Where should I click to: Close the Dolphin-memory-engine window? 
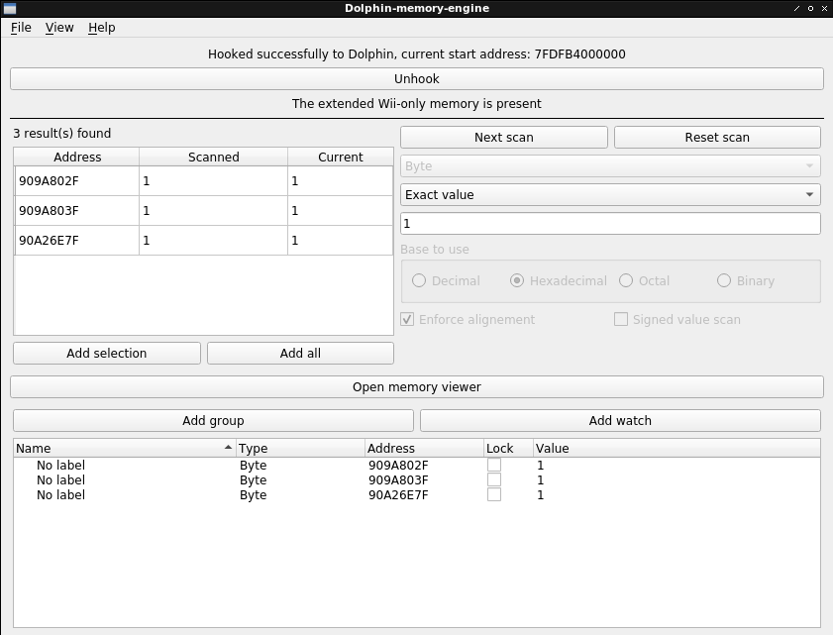click(x=824, y=9)
